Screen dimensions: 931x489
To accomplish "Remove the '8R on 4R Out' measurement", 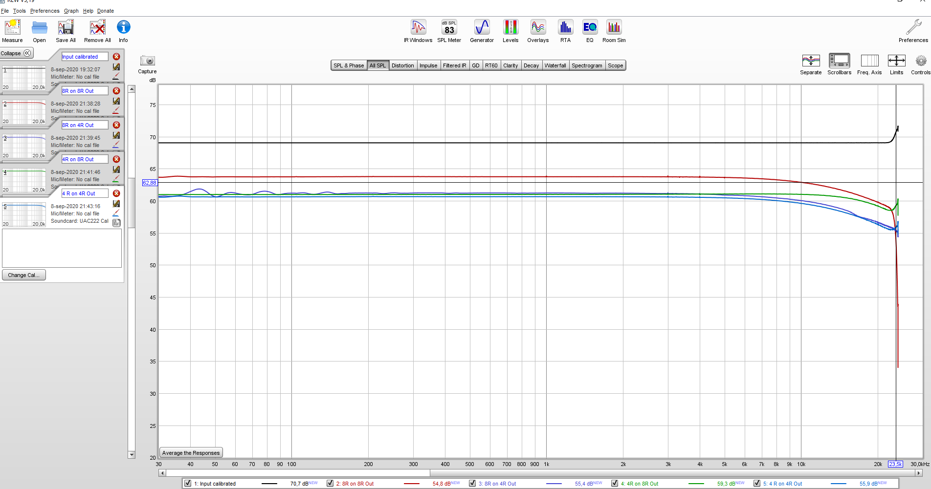I will coord(116,125).
